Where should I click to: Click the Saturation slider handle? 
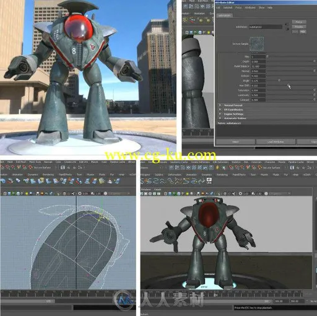pos(315,90)
